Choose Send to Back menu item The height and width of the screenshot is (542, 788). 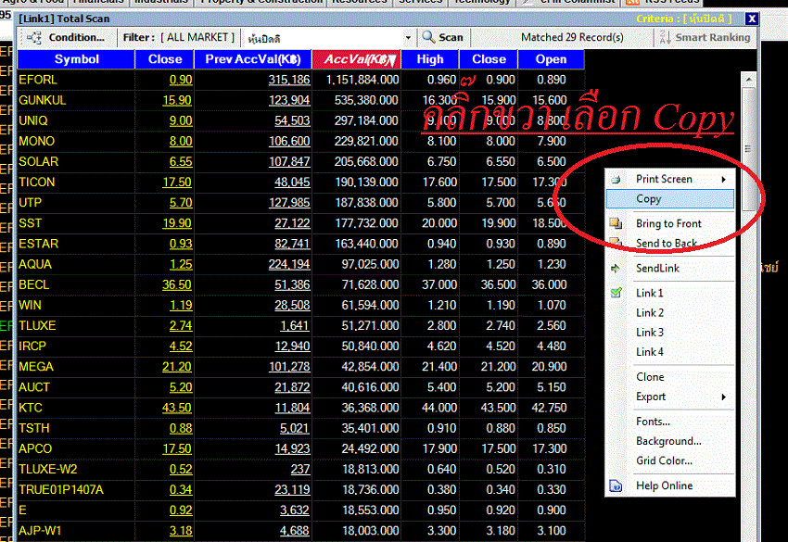(667, 243)
